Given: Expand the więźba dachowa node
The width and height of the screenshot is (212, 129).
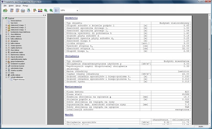Looking at the screenshot, I should (6, 48).
